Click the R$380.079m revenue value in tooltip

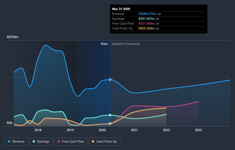click(x=147, y=14)
